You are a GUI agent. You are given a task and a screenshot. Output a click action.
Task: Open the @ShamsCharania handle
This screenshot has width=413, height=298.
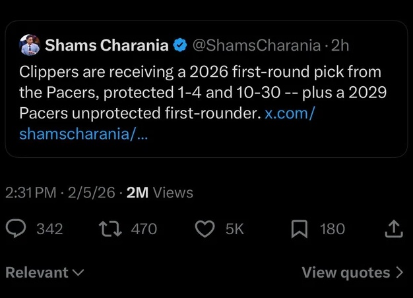click(257, 45)
